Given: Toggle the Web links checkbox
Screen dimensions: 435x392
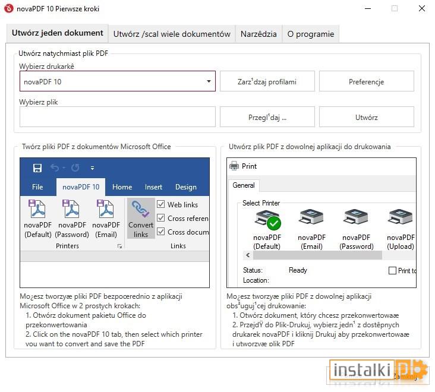Looking at the screenshot, I should (160, 204).
